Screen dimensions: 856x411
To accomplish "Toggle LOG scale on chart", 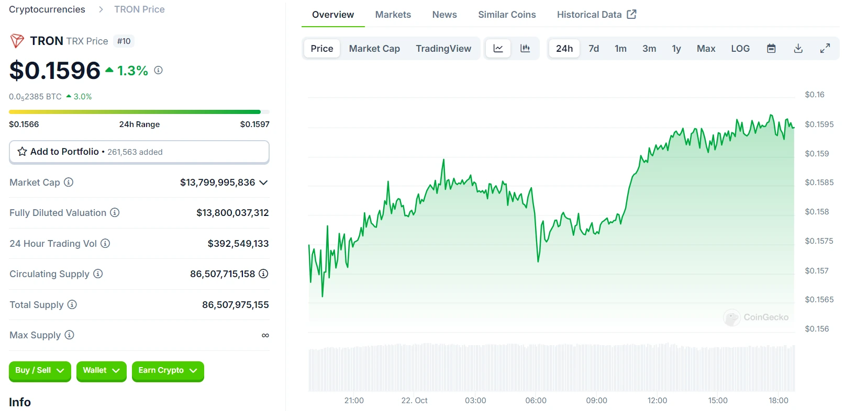I will [x=740, y=49].
